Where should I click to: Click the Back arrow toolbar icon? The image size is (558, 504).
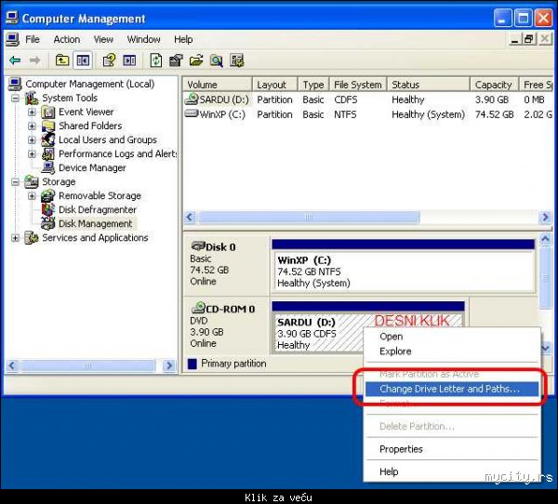(15, 60)
